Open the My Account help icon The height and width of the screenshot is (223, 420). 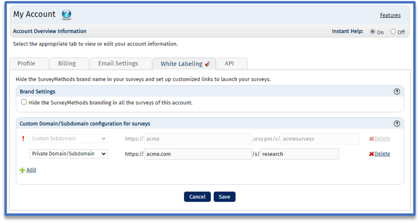click(66, 14)
